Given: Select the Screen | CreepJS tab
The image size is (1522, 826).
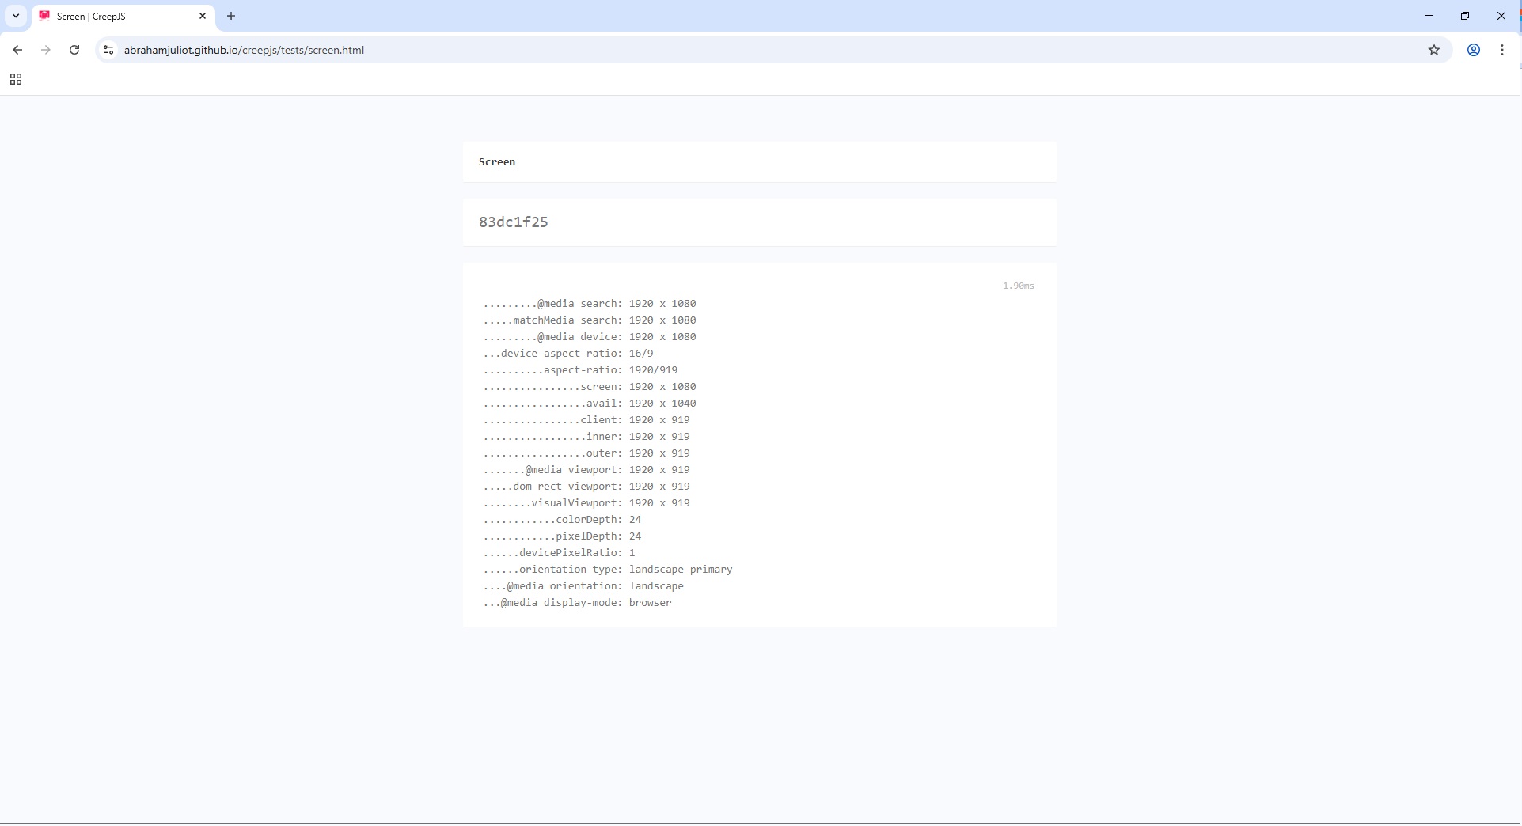Looking at the screenshot, I should [123, 16].
